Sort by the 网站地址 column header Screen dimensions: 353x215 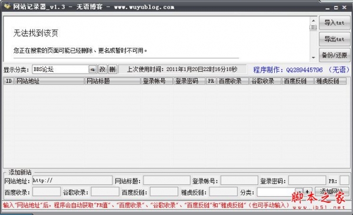(x=49, y=81)
